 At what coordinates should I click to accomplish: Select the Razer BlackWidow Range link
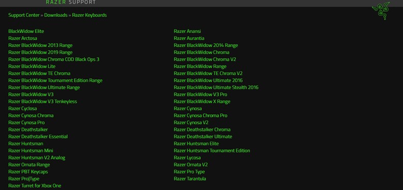click(200, 66)
